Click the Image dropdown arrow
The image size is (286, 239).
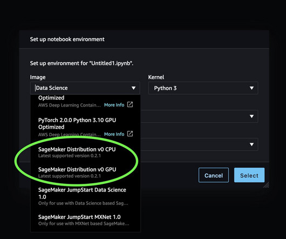(x=133, y=88)
